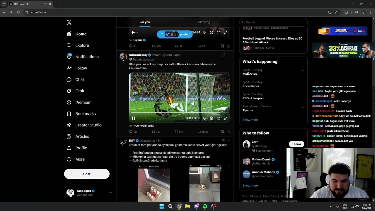Bookmark the igorm post
The width and height of the screenshot is (375, 211).
click(x=222, y=46)
